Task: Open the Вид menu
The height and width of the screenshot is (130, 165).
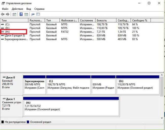Action: (x=28, y=9)
